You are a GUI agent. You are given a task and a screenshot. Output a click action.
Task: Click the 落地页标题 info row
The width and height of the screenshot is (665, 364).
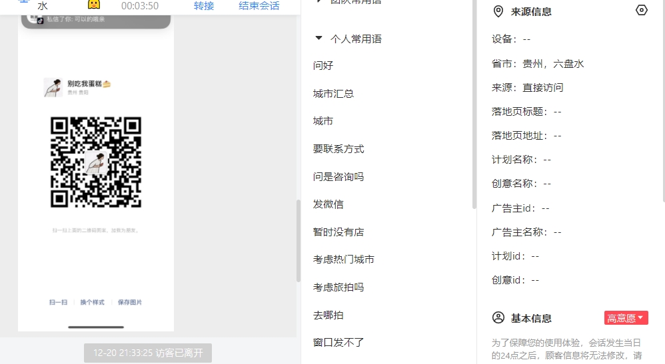click(526, 112)
